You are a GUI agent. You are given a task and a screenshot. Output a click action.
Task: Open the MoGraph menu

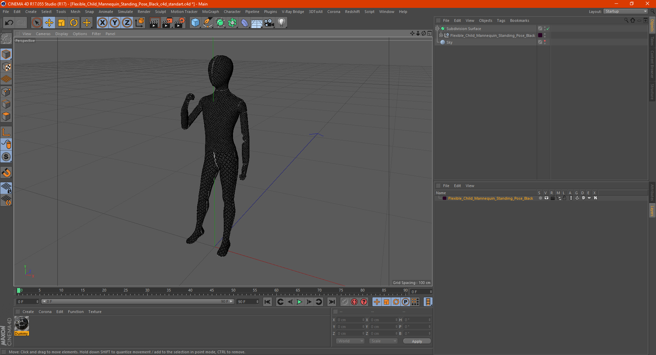(x=210, y=12)
